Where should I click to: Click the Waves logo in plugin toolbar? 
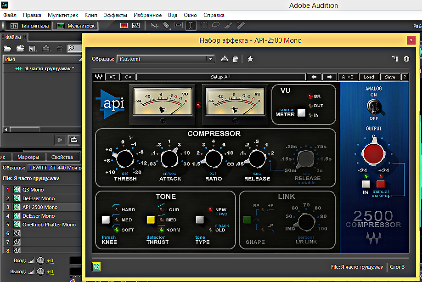coord(99,77)
